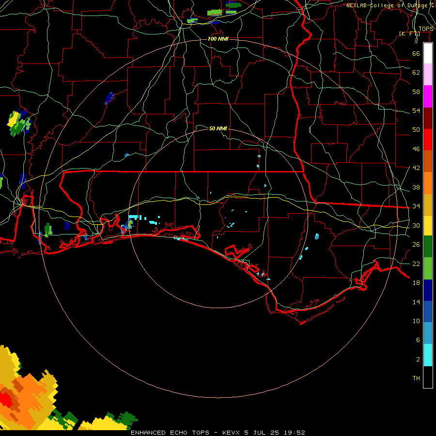Select the light blue legend swatch
Image resolution: width=436 pixels, height=436 pixels.
click(428, 333)
